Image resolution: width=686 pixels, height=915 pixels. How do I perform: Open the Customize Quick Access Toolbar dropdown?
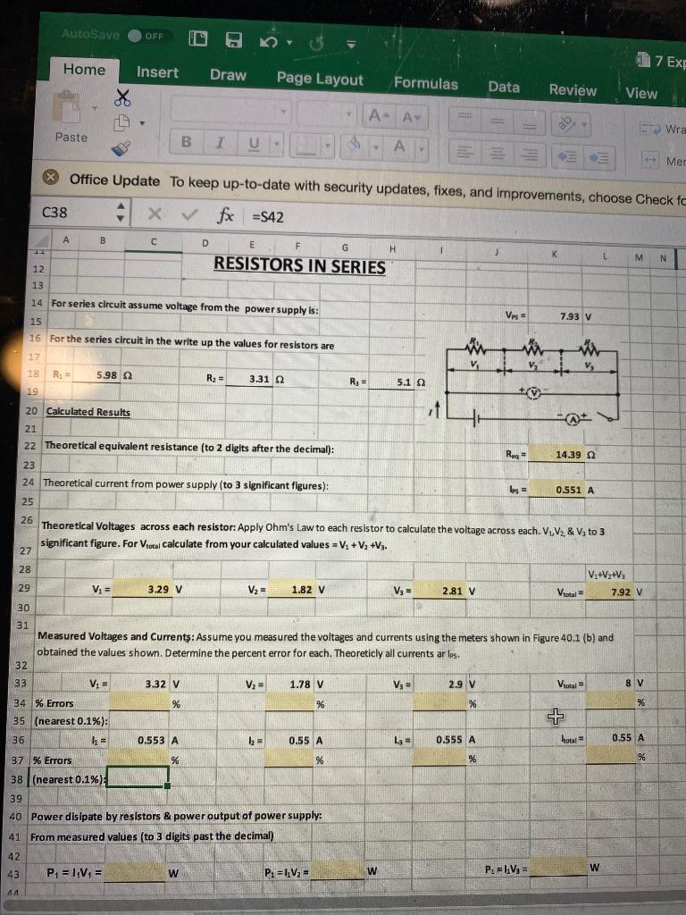350,45
